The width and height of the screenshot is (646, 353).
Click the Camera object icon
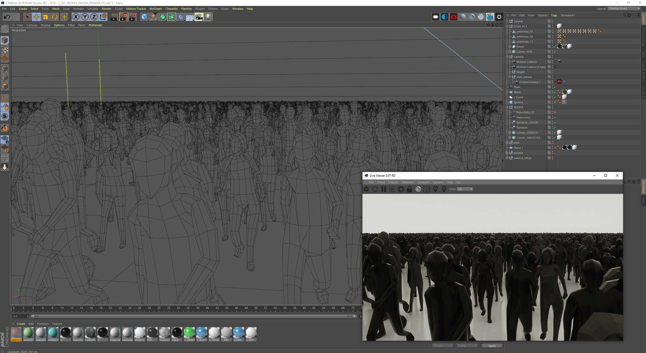click(199, 17)
